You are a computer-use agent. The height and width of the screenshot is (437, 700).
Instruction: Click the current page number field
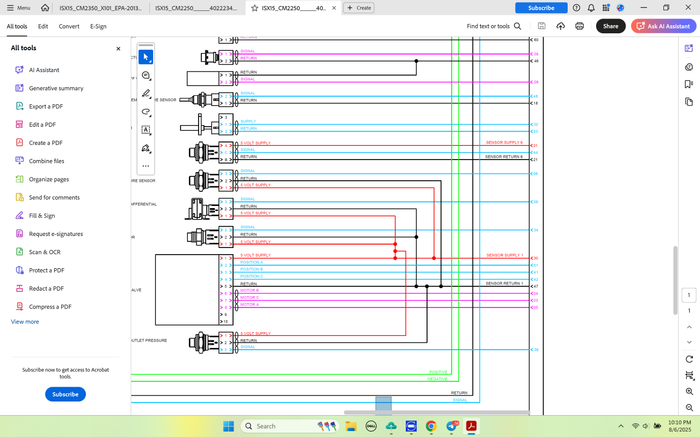click(x=689, y=296)
